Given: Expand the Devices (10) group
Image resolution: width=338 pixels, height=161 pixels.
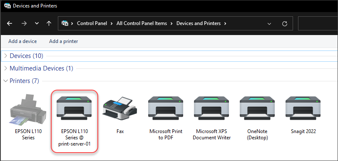Looking at the screenshot, I should click(5, 56).
